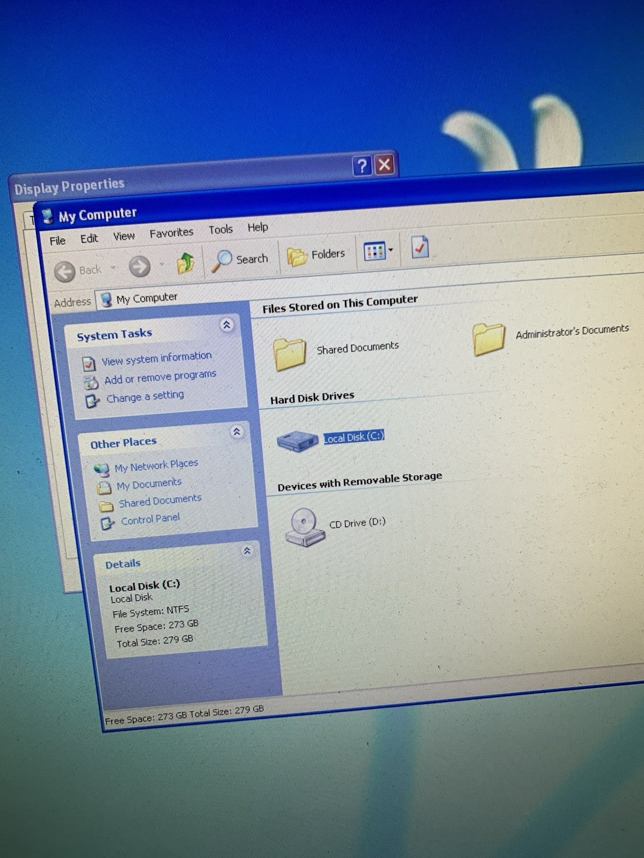
Task: Open the Favorites menu
Action: [x=171, y=233]
